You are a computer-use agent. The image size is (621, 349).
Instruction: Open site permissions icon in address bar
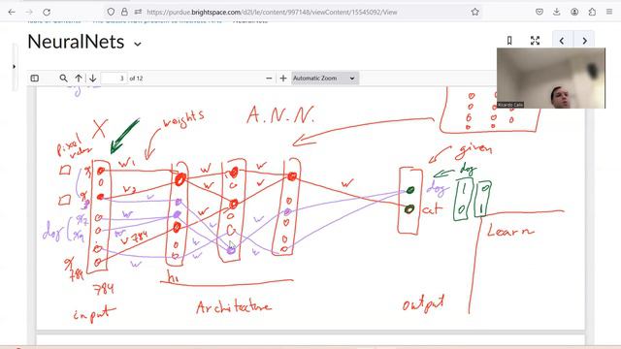click(x=138, y=12)
